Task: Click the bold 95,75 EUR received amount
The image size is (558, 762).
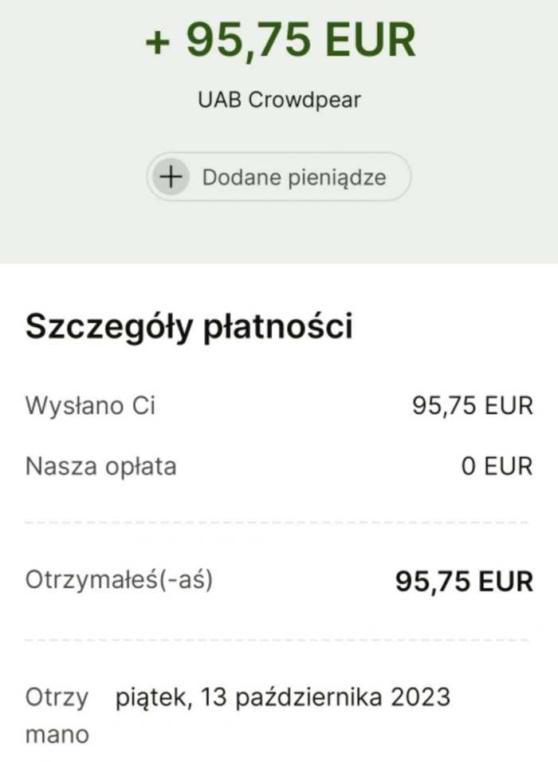Action: 464,581
